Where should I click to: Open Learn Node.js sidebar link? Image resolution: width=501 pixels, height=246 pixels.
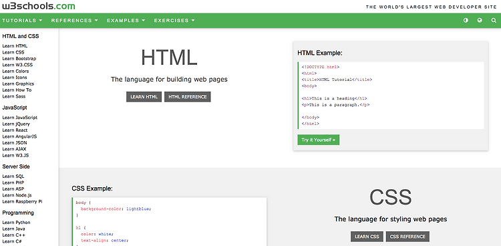tap(17, 195)
